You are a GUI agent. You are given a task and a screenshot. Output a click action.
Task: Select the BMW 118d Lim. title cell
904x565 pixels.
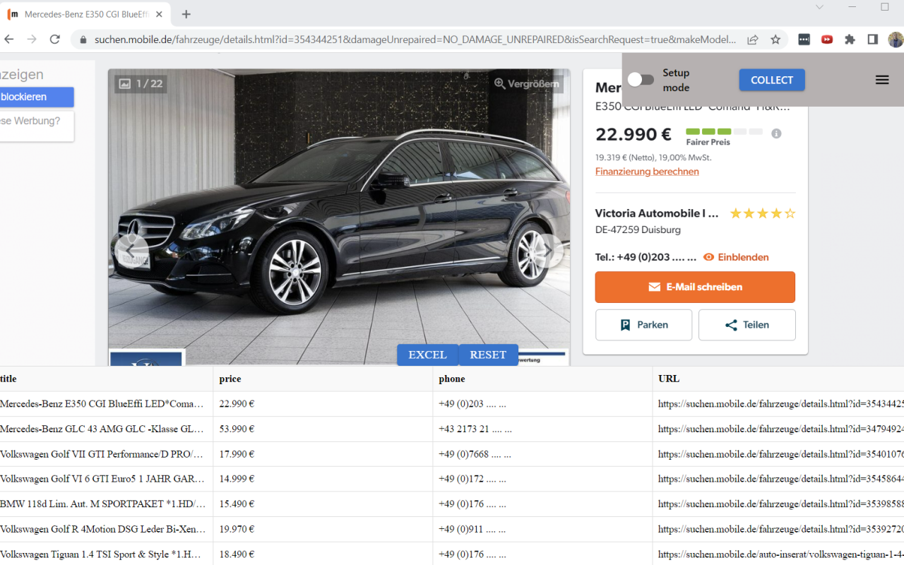(x=106, y=504)
